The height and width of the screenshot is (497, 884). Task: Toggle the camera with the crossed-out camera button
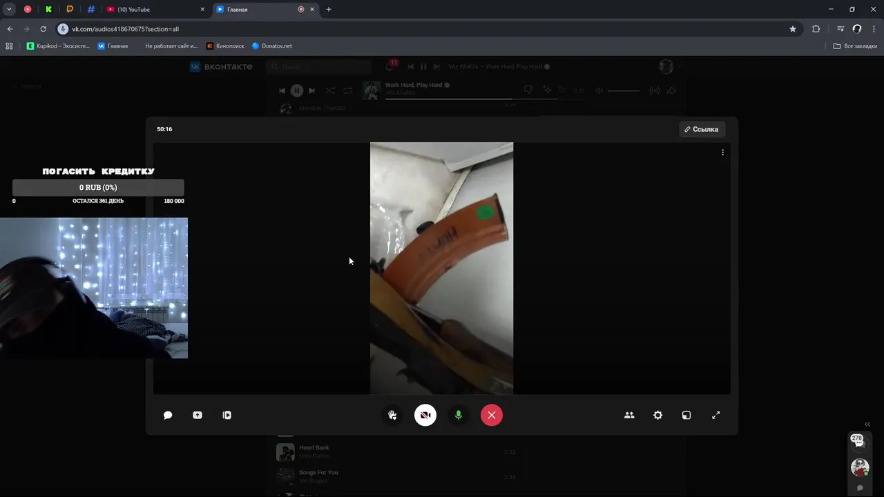click(425, 415)
